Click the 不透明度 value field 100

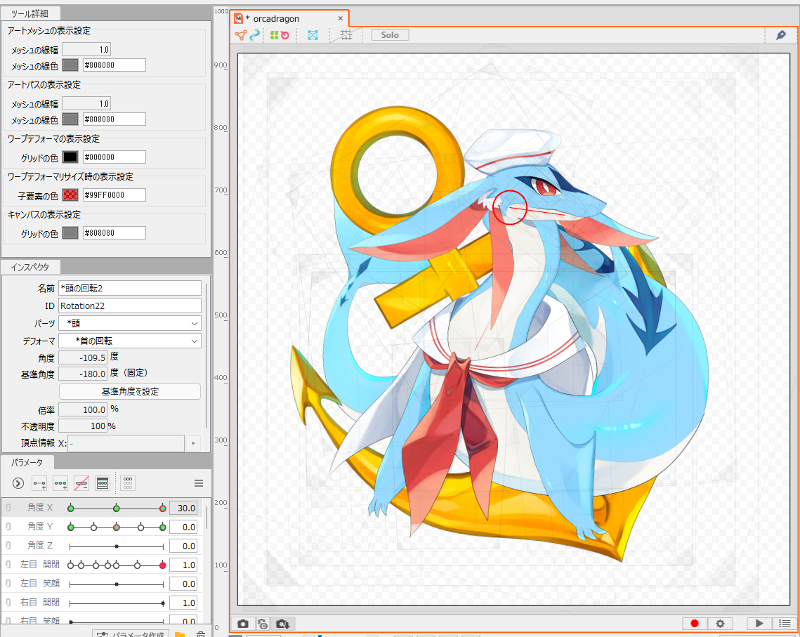click(x=83, y=426)
